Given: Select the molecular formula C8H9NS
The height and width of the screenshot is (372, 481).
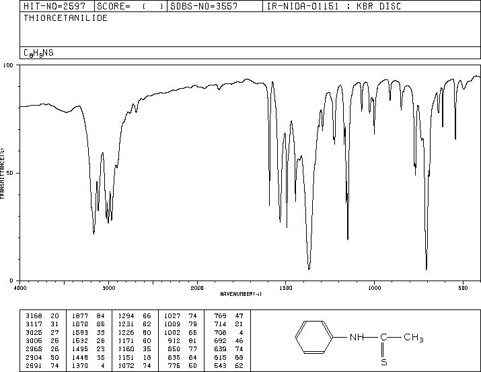Looking at the screenshot, I should 38,52.
